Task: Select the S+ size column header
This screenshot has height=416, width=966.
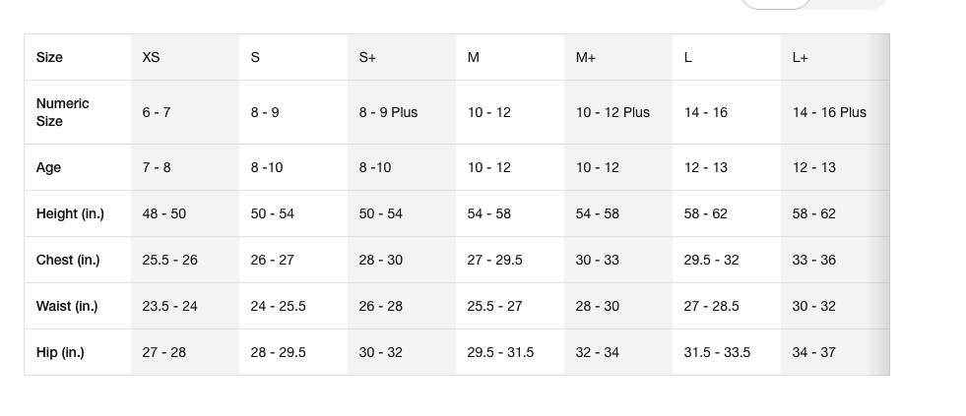Action: tap(368, 57)
